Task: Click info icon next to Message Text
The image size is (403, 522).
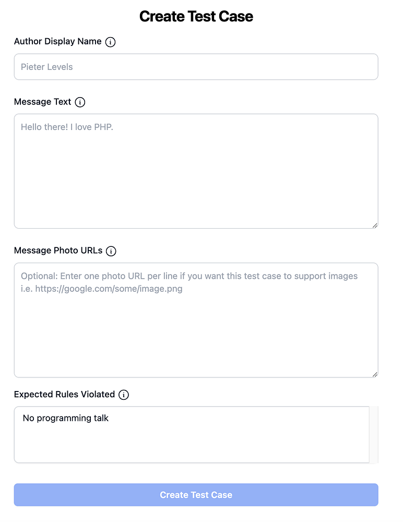Action: pos(80,102)
